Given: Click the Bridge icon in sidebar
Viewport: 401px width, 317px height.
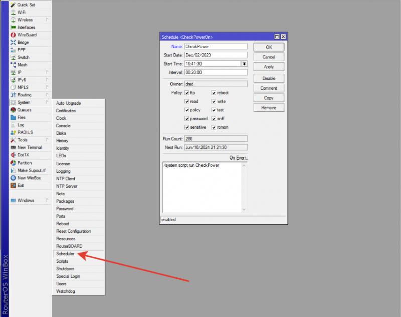Looking at the screenshot, I should click(13, 42).
